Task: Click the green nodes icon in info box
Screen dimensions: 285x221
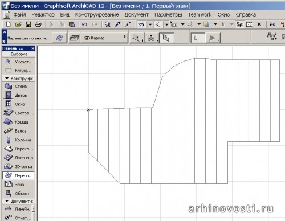Action: point(272,36)
